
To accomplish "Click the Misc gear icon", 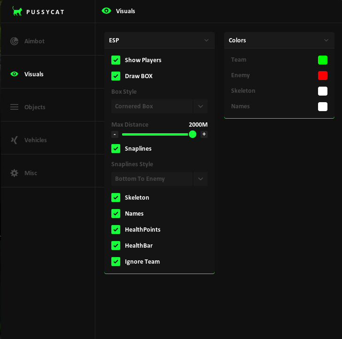I will (15, 173).
